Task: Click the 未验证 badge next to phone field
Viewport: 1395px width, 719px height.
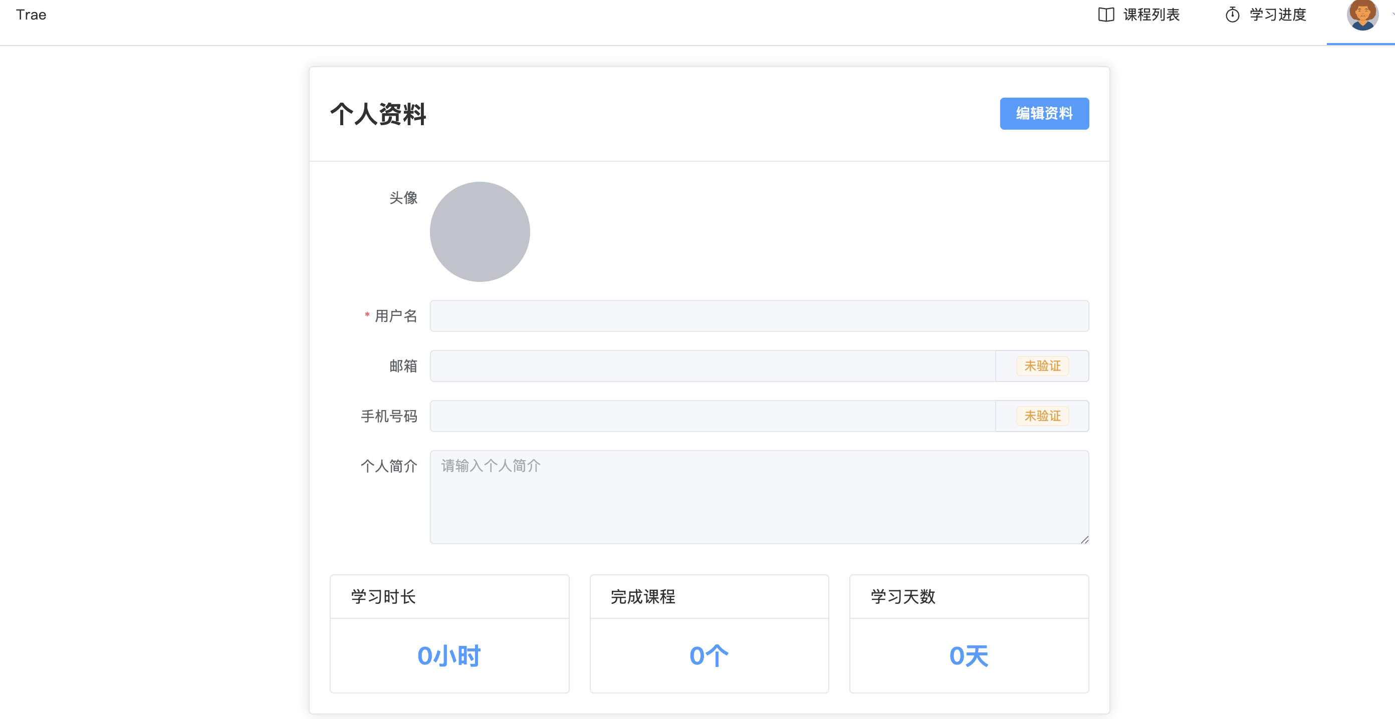Action: 1042,416
